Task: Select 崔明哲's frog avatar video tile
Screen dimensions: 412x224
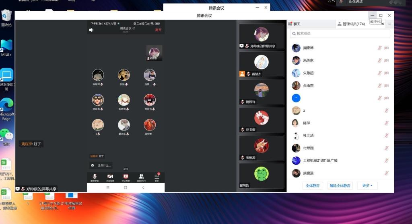Action: [262, 174]
